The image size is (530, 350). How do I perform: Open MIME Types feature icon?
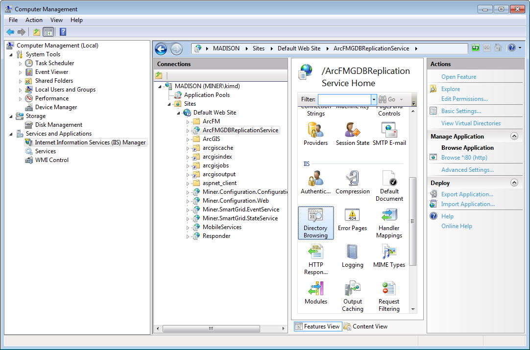389,256
